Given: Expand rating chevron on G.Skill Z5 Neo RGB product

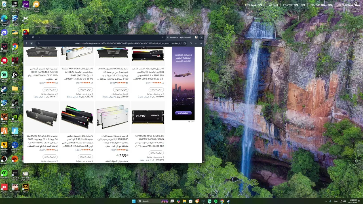Looking at the screenshot, I should [152, 83].
